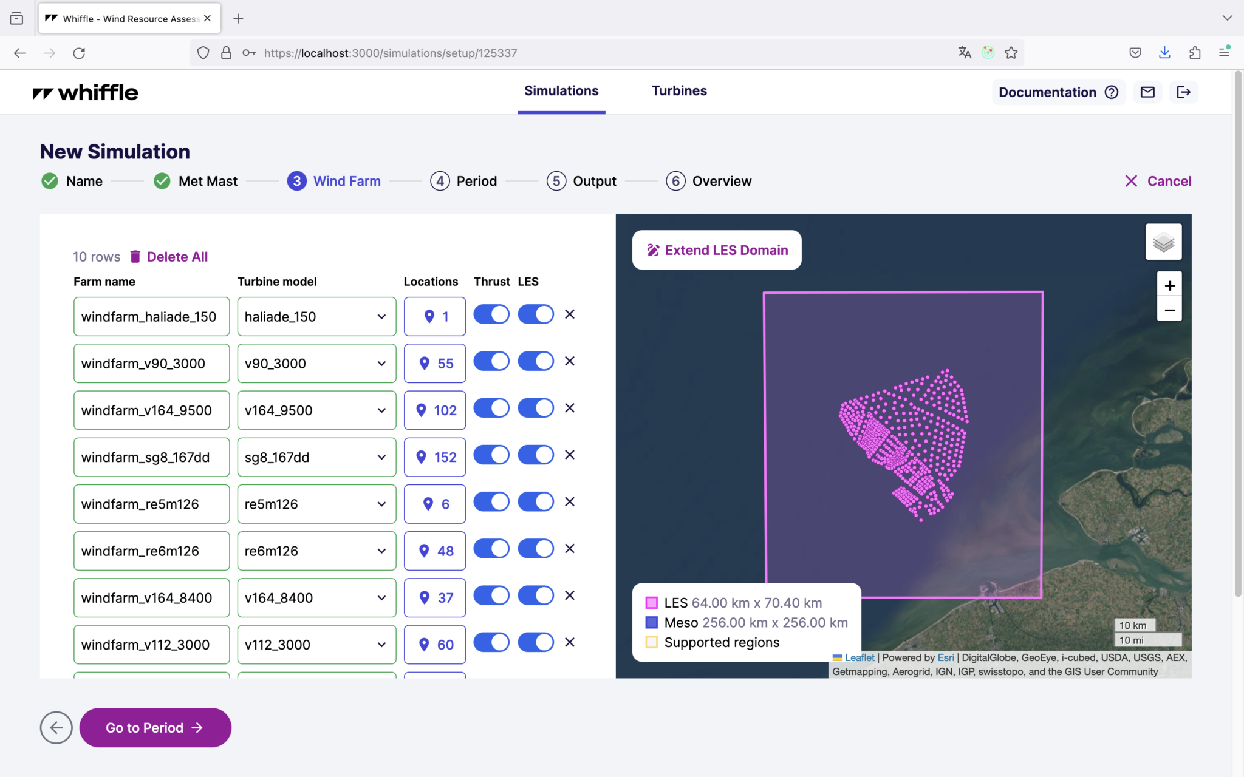Zoom out on the map
This screenshot has height=777, width=1244.
(1169, 310)
